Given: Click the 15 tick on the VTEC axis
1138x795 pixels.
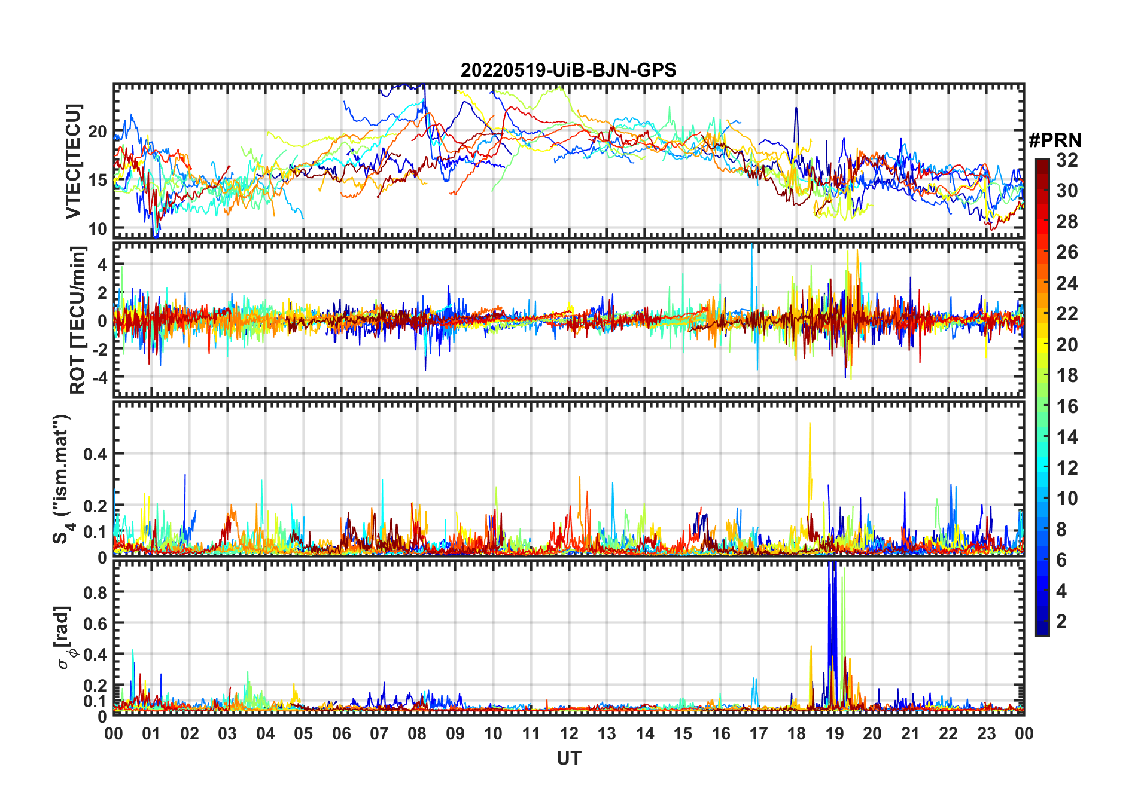Looking at the screenshot, I should pyautogui.click(x=98, y=180).
